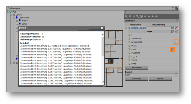
Task: Click the Beschreibung input field
Action: click(159, 28)
